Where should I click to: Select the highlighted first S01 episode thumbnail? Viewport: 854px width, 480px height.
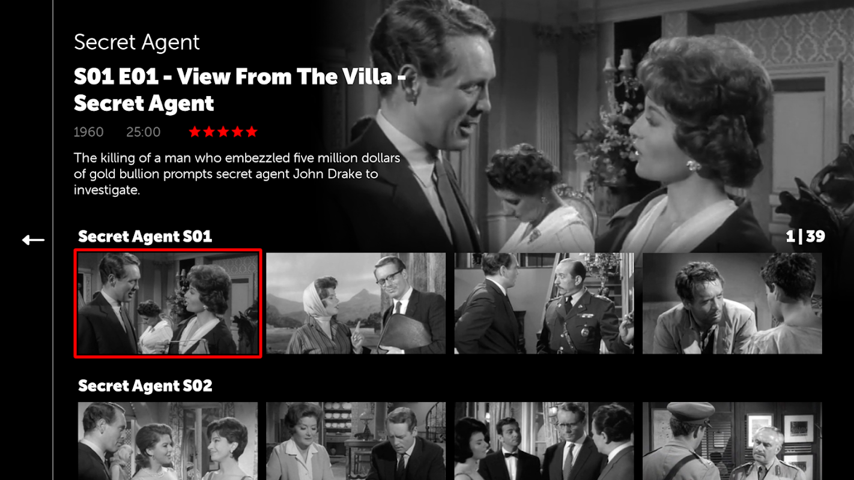pyautogui.click(x=168, y=303)
